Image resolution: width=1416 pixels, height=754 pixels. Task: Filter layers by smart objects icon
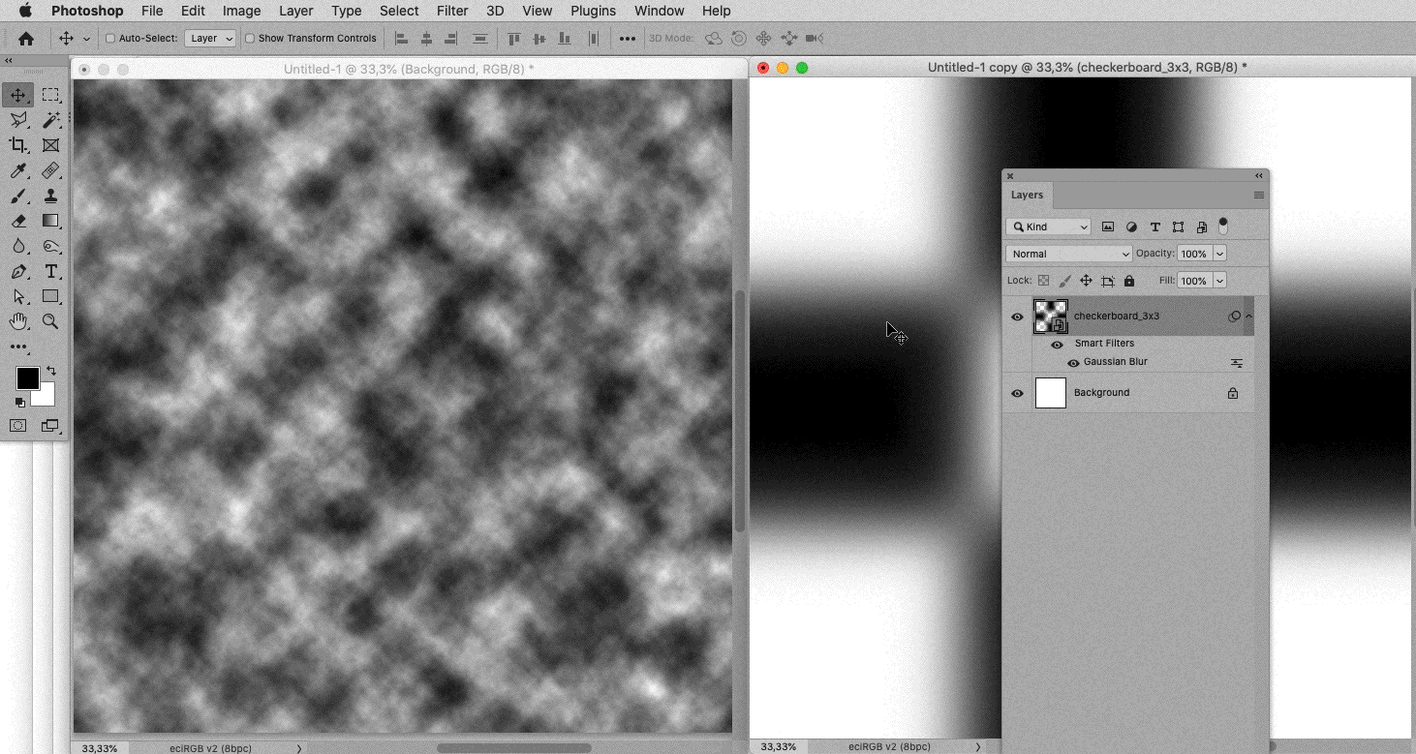[1201, 226]
